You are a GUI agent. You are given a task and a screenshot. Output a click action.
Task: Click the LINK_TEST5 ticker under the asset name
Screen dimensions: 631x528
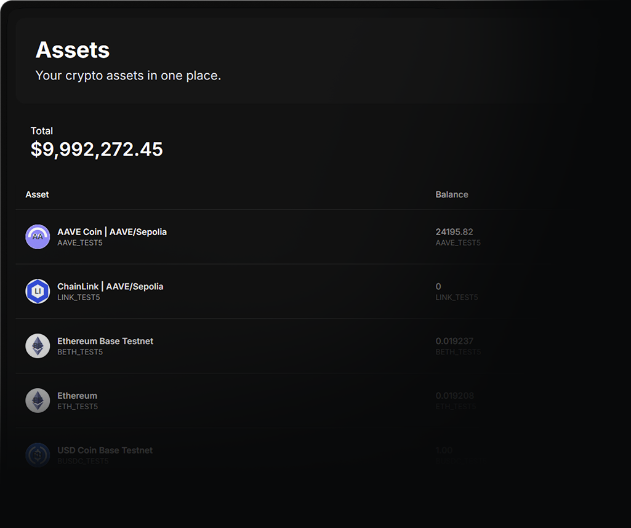click(78, 298)
